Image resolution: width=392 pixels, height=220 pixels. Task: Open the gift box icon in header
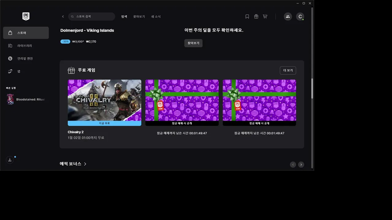point(256,16)
